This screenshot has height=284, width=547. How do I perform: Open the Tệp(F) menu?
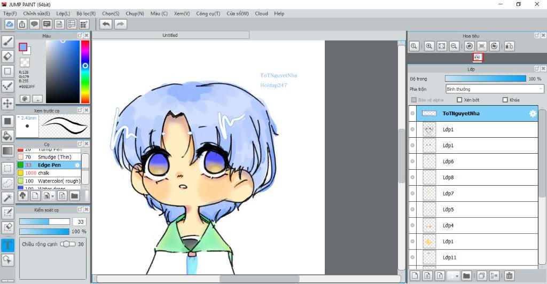(10, 13)
